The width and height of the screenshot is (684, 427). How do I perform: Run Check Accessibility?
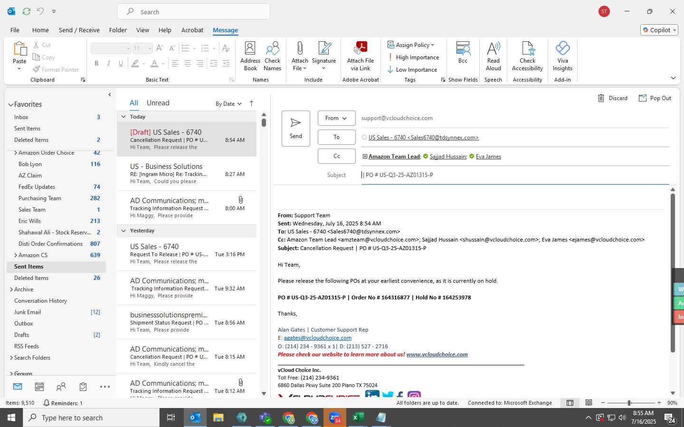click(527, 56)
